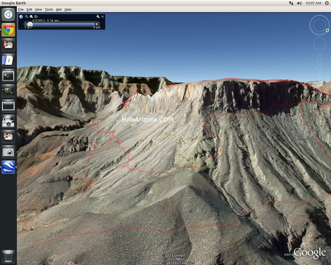Image resolution: width=331 pixels, height=265 pixels.
Task: Click the zoom slider below the pegman
Action: pos(320,73)
